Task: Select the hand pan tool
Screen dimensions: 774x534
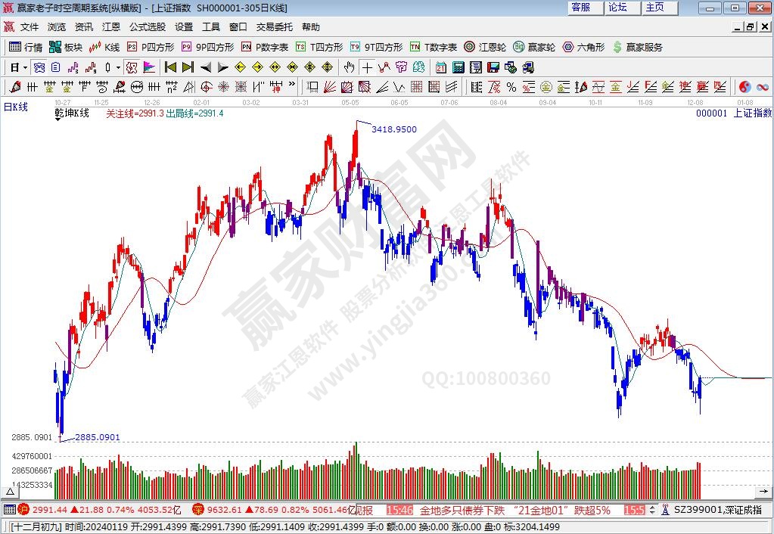Action: coord(350,67)
